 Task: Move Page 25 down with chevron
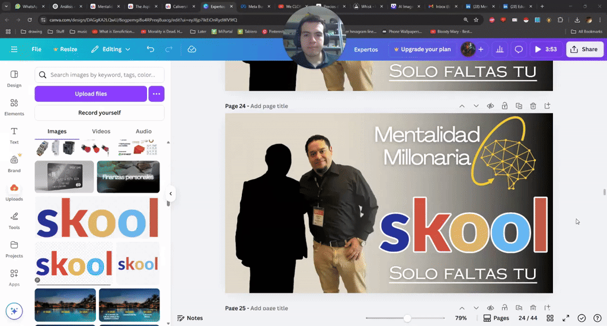click(x=476, y=308)
